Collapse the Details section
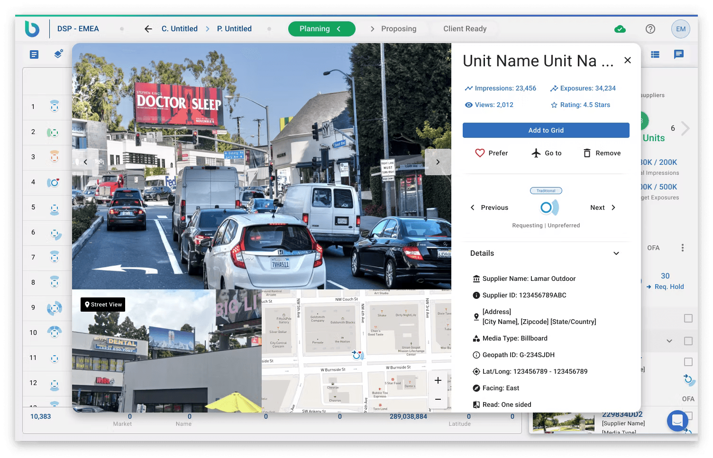This screenshot has width=713, height=458. point(616,253)
